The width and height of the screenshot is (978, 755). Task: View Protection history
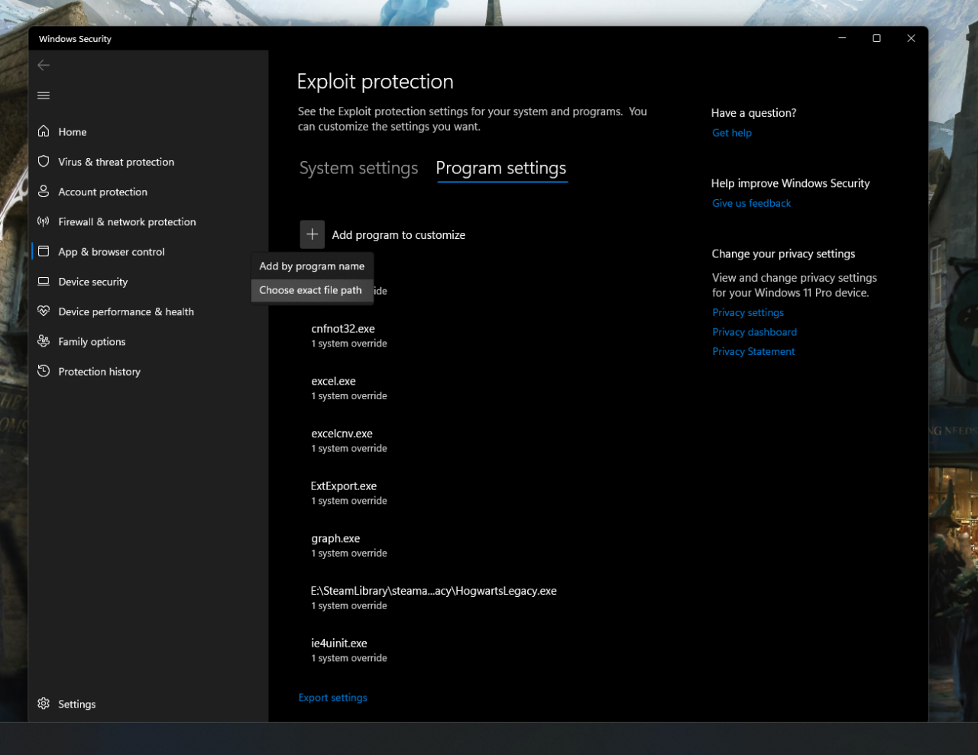(x=99, y=372)
